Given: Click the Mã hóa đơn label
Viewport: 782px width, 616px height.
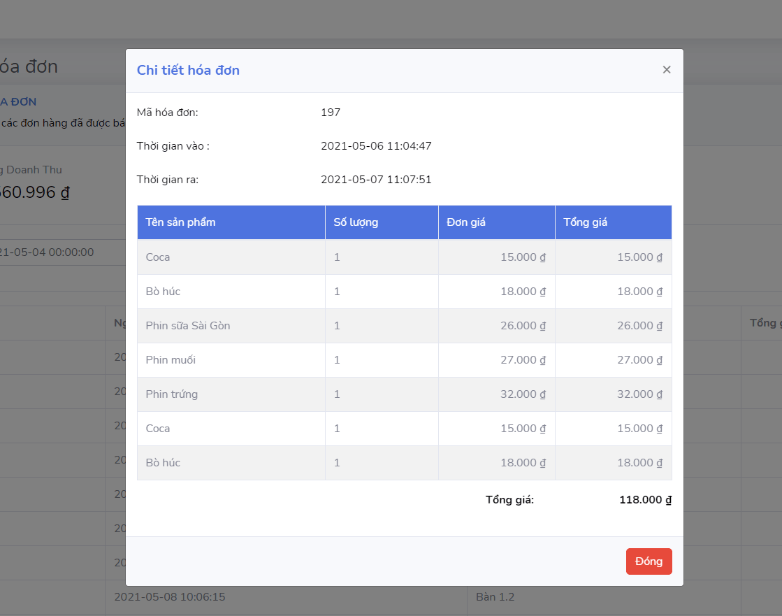Looking at the screenshot, I should 168,113.
